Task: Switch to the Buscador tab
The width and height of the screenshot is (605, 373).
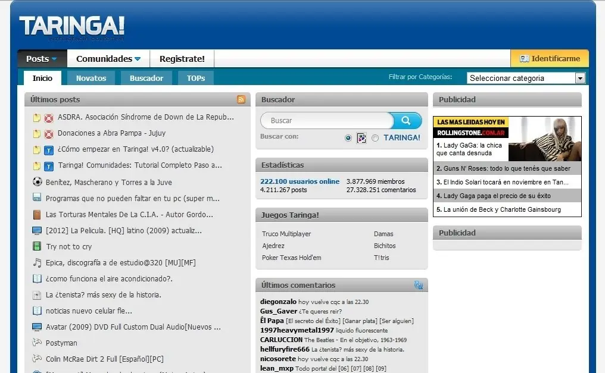Action: point(146,78)
